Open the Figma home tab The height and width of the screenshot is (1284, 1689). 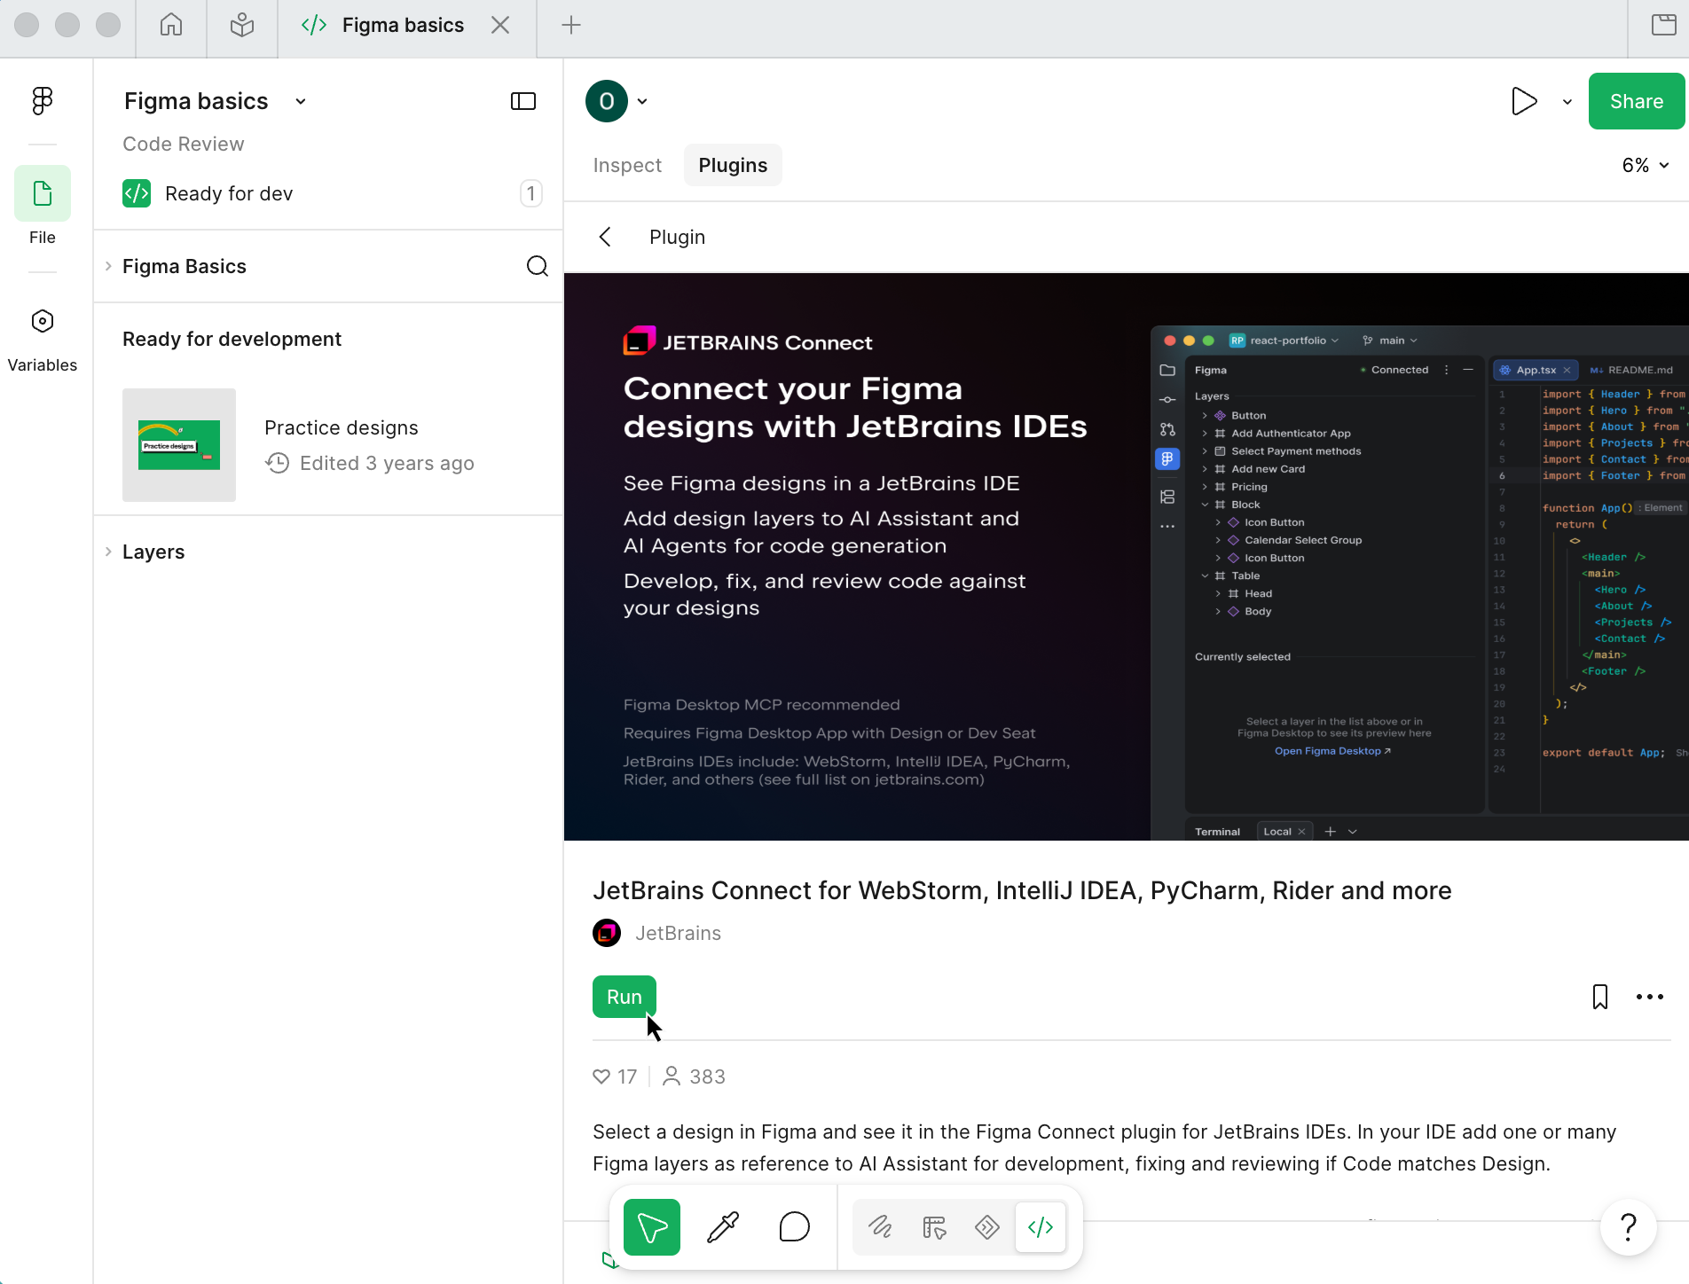pyautogui.click(x=171, y=25)
